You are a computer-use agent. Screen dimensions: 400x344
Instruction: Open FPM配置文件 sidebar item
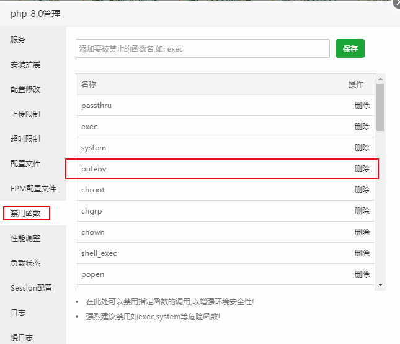click(x=33, y=189)
